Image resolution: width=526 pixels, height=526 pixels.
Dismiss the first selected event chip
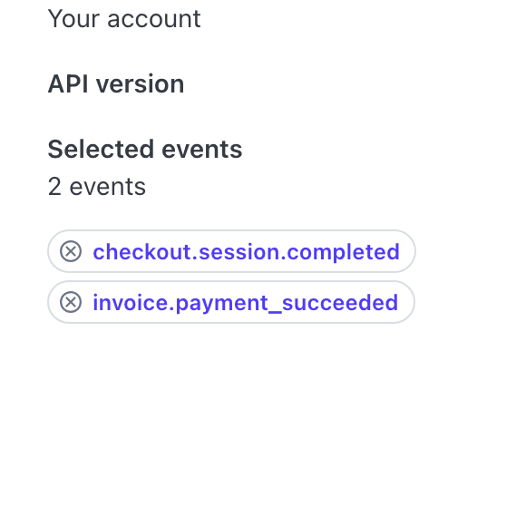pos(71,251)
